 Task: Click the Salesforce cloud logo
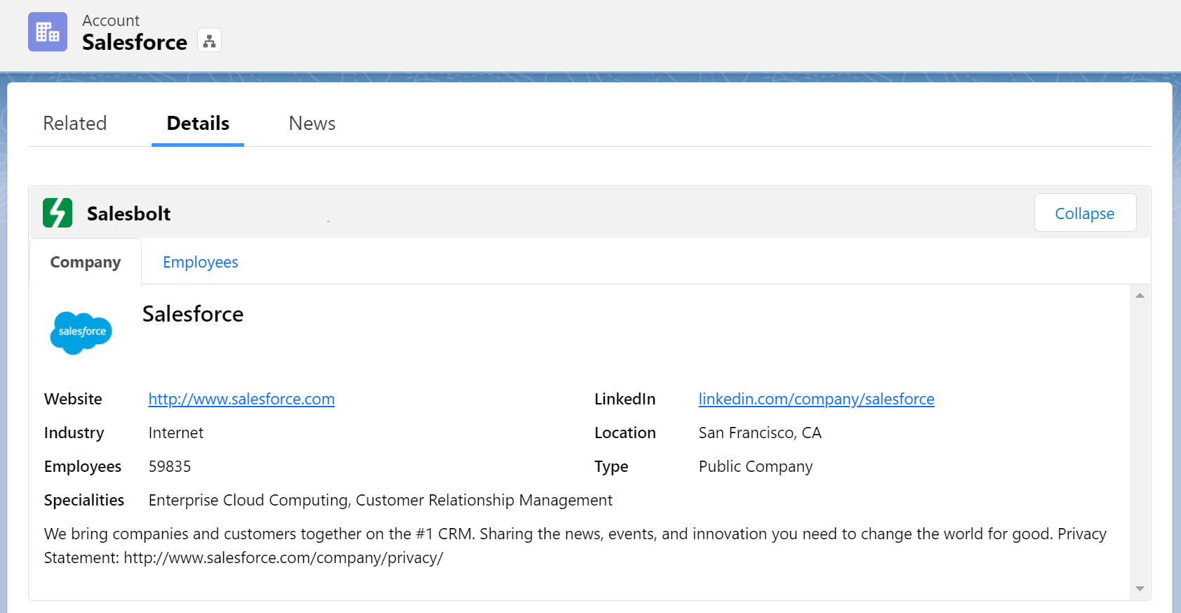pos(81,332)
